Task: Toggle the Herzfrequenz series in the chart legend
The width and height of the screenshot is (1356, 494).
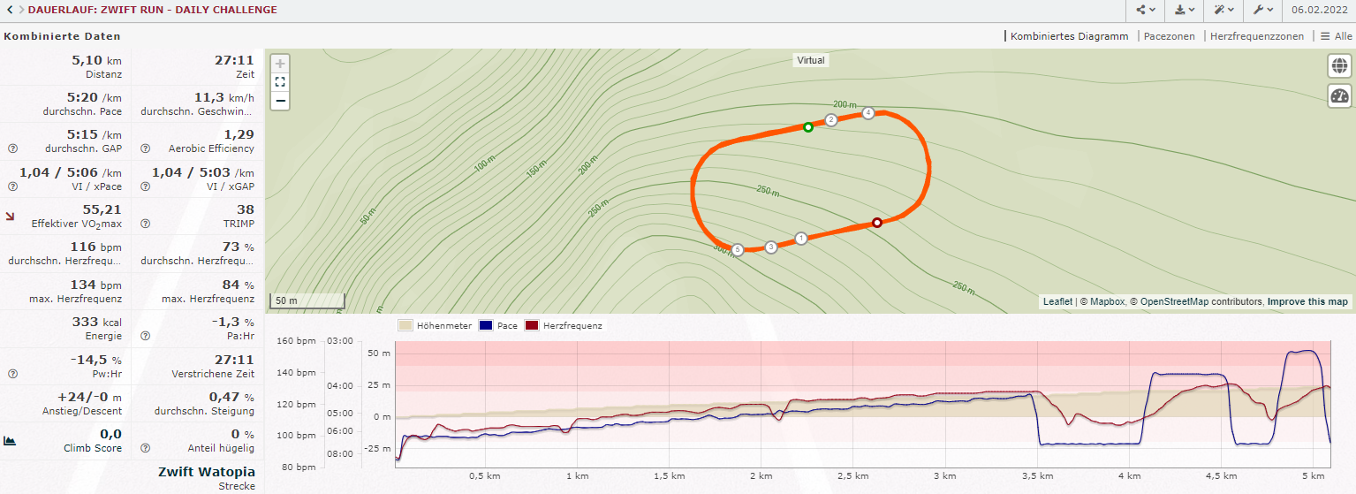Action: pos(564,326)
